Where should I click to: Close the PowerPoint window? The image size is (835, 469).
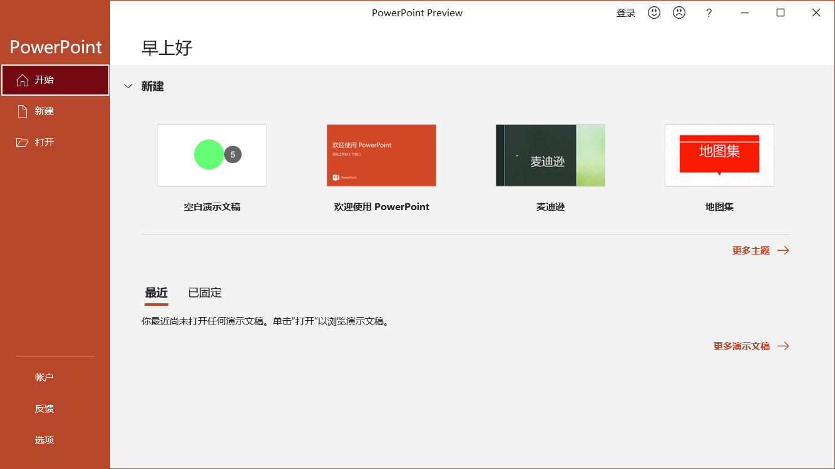point(816,13)
